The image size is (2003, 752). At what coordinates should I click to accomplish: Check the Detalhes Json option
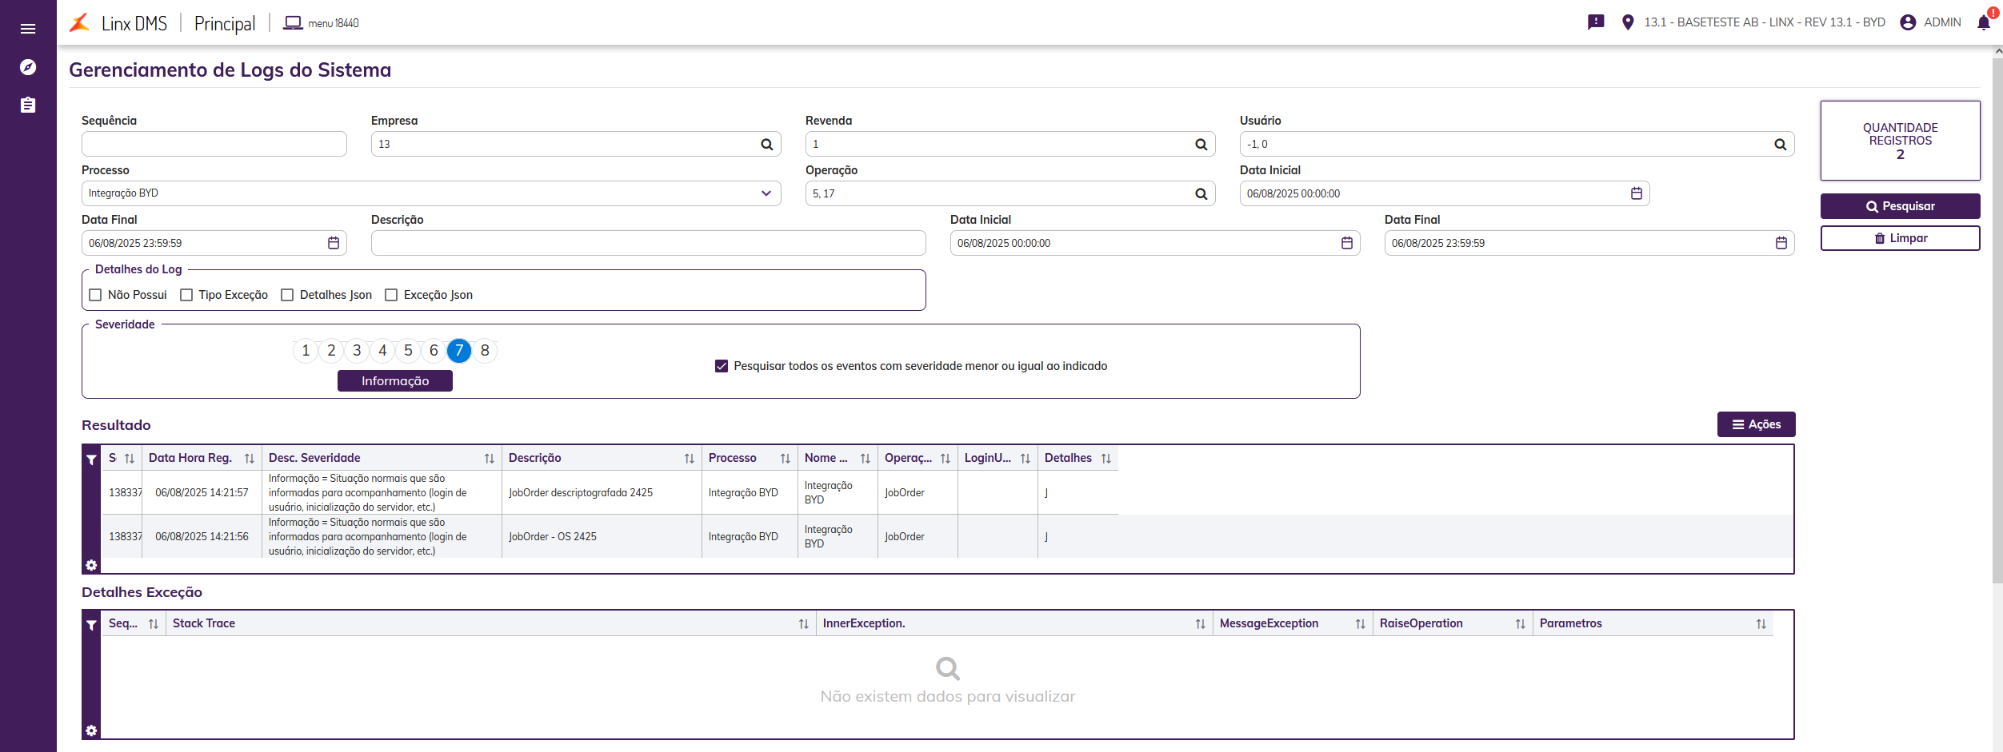288,295
